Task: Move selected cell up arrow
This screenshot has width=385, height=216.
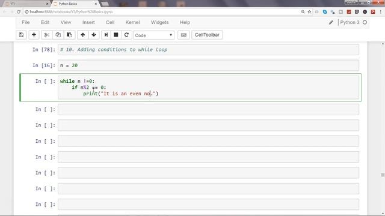Action: pyautogui.click(x=83, y=35)
